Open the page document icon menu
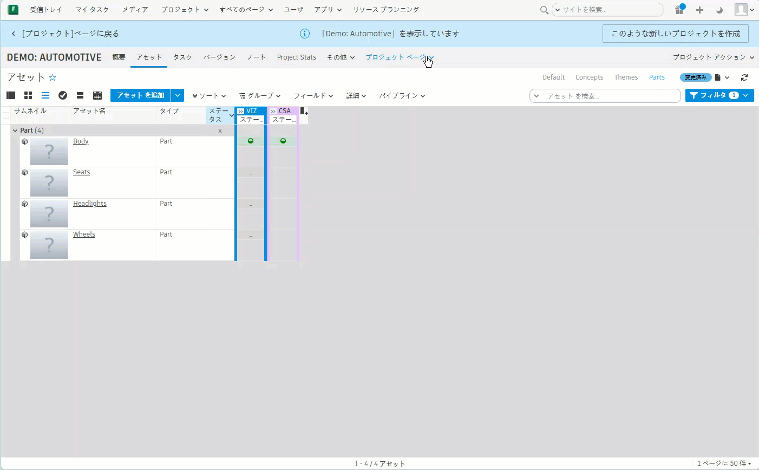 click(722, 77)
